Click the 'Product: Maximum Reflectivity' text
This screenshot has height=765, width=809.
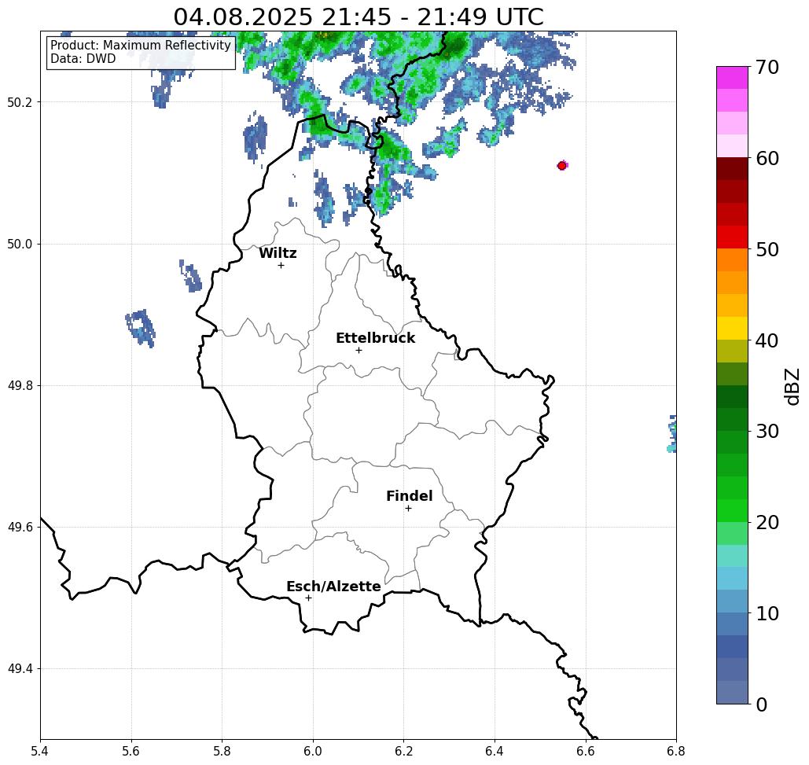(140, 46)
